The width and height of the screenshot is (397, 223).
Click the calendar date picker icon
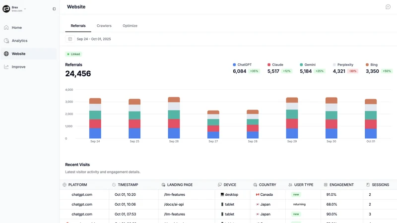point(70,39)
